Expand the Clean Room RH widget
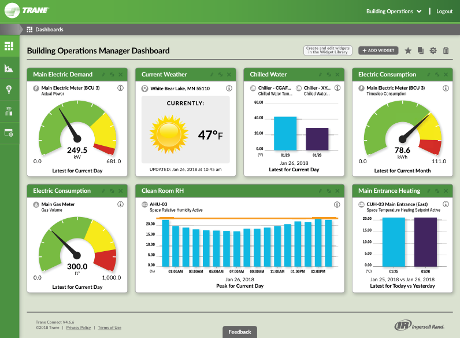This screenshot has width=460, height=338. 328,191
